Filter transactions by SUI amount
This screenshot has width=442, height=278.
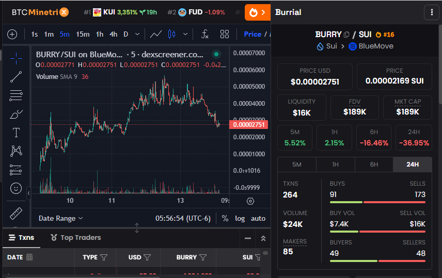tap(258, 257)
